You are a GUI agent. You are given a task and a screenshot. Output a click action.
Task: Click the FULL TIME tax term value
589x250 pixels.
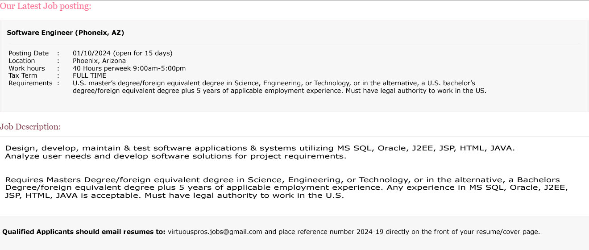point(90,75)
